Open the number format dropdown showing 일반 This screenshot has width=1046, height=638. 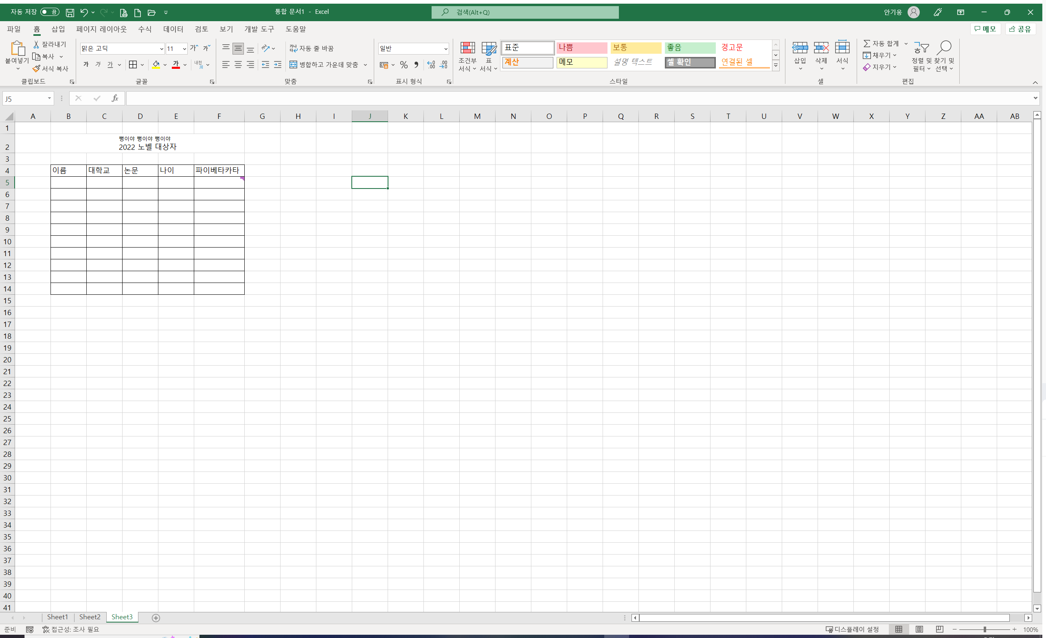point(445,49)
